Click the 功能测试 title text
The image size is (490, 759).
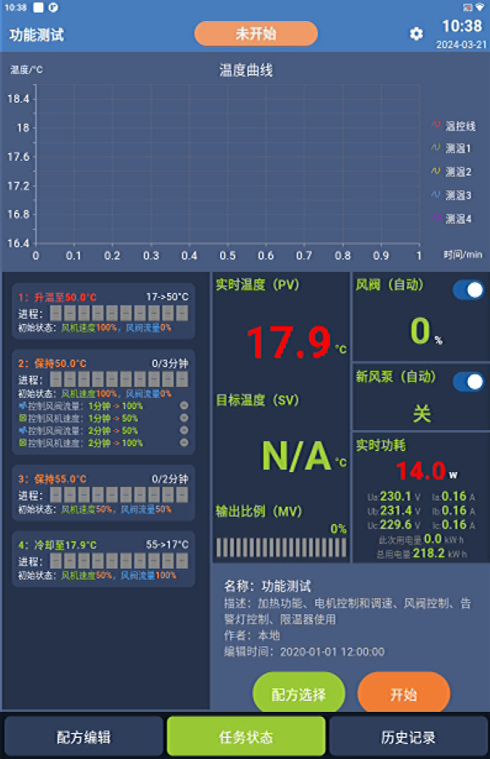(x=36, y=34)
